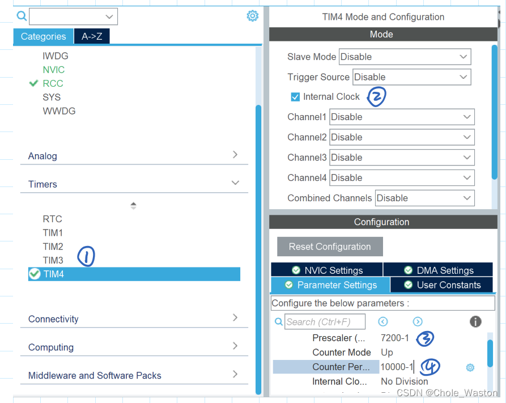Image resolution: width=506 pixels, height=403 pixels.
Task: Open the Channel3 dropdown
Action: 402,158
